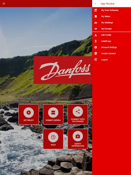Click the list icon for My Surveys
This screenshot has height=175, width=131.
96,29
